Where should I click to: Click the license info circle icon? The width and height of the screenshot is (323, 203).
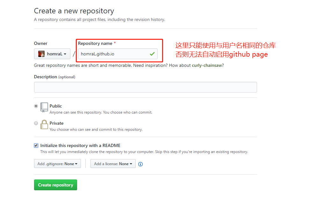pyautogui.click(x=140, y=164)
